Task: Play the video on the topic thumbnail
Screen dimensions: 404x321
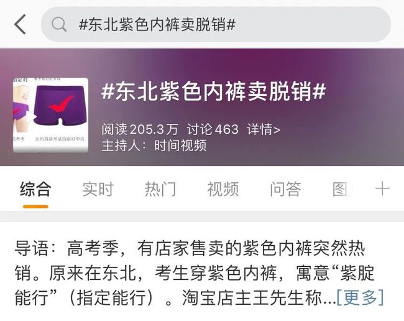Action: pyautogui.click(x=31, y=116)
